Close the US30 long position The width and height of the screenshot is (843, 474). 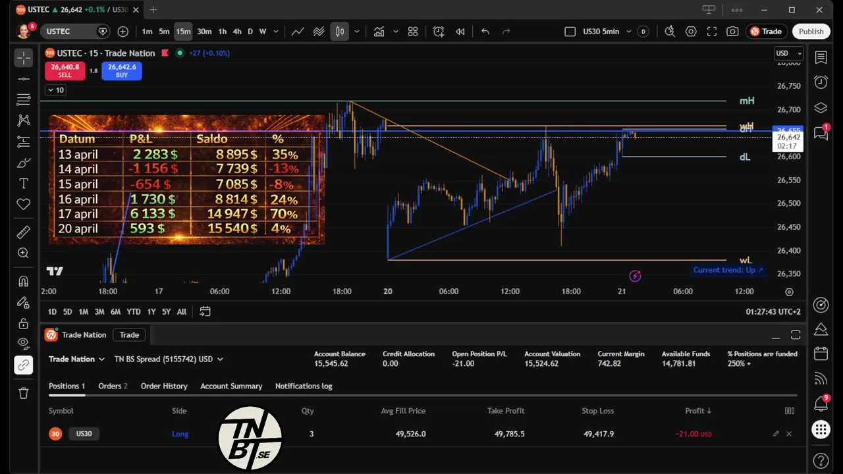click(x=789, y=434)
